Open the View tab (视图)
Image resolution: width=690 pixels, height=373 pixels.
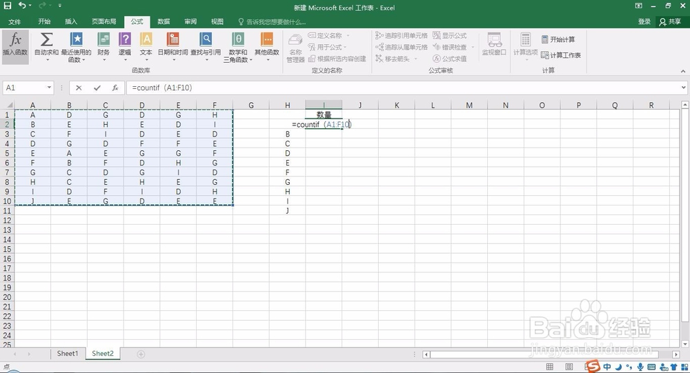(217, 21)
